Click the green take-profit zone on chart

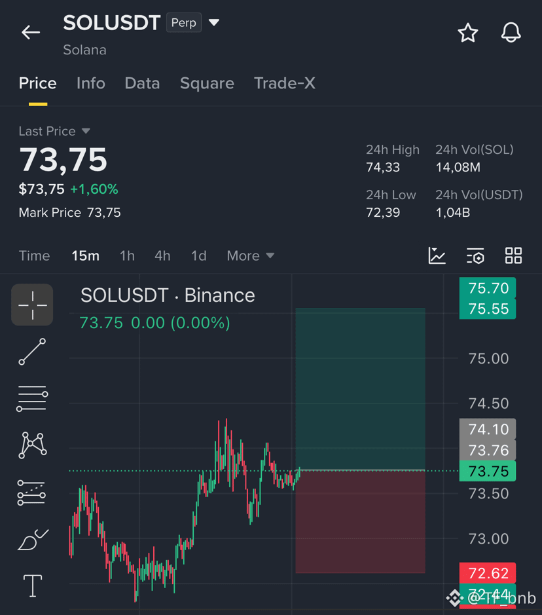pyautogui.click(x=360, y=389)
